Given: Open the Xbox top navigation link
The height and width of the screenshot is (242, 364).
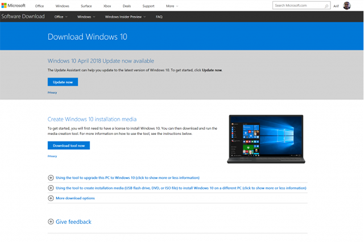Looking at the screenshot, I should pyautogui.click(x=107, y=6).
